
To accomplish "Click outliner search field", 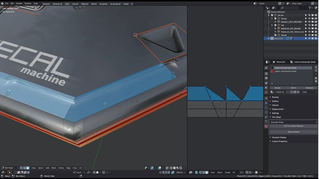I will [x=290, y=8].
